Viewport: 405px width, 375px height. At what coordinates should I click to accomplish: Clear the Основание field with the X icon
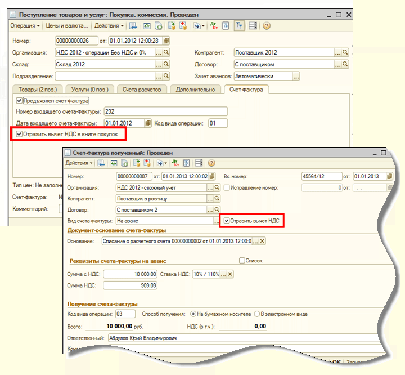click(262, 241)
